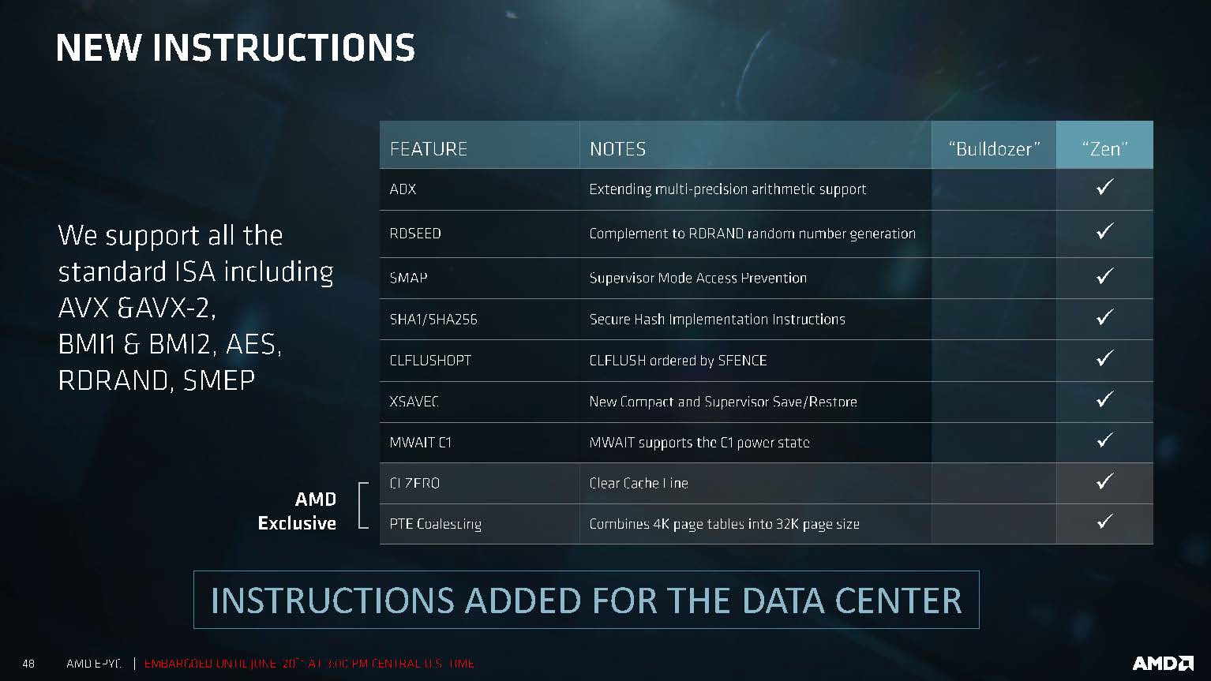Click the CLZERO row checkmark
The image size is (1211, 681).
click(x=1105, y=481)
